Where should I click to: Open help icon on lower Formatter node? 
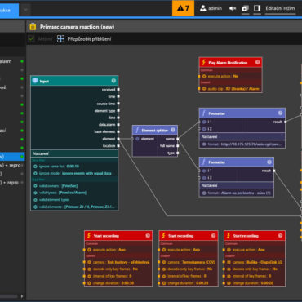coord(269,162)
